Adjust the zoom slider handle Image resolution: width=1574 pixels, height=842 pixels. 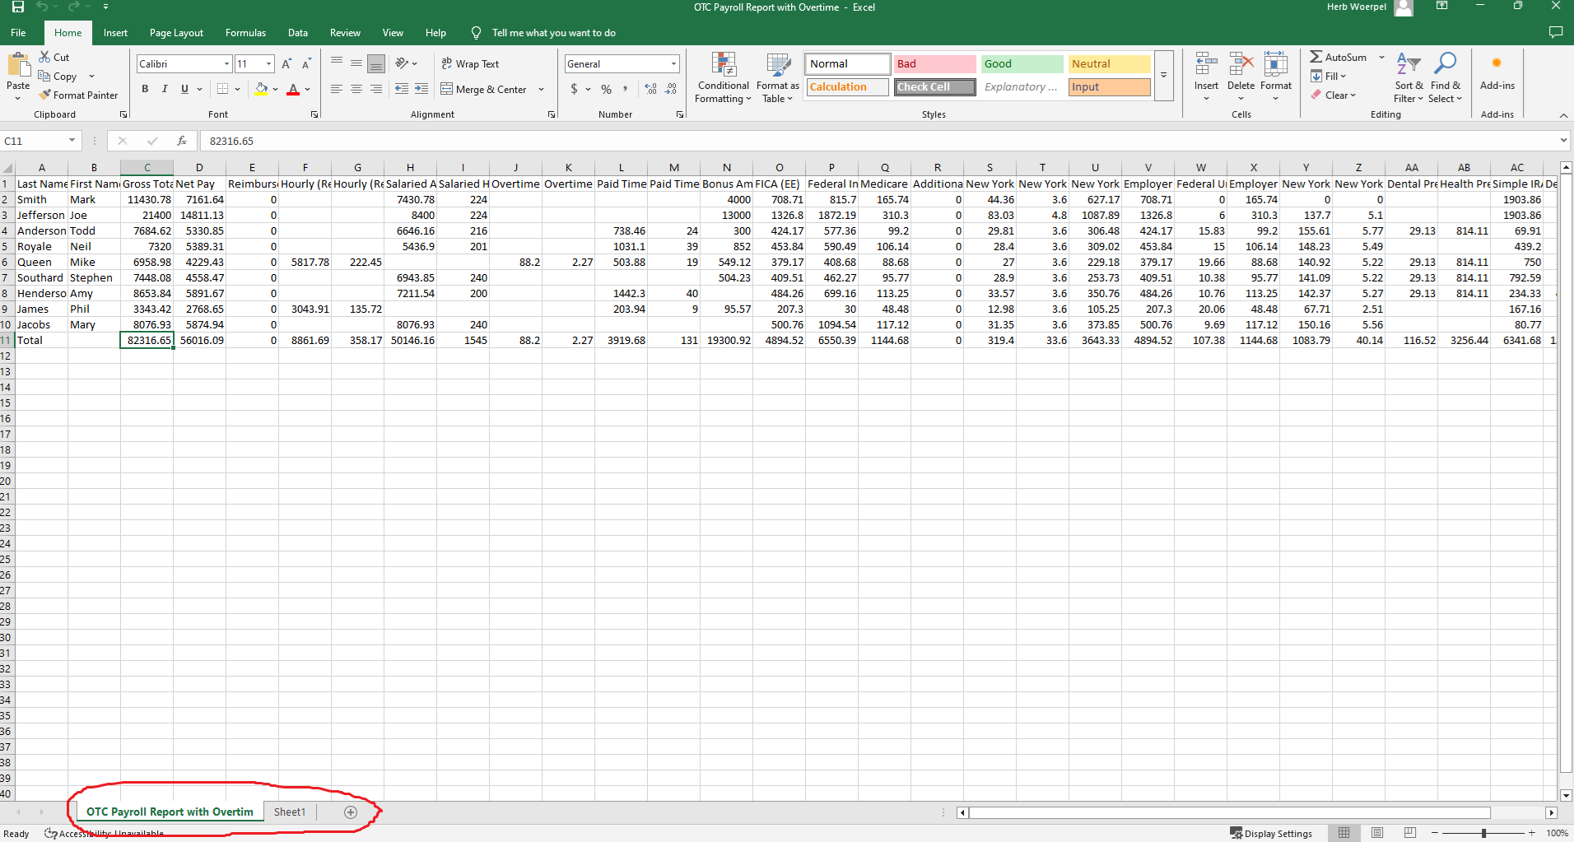coord(1483,833)
